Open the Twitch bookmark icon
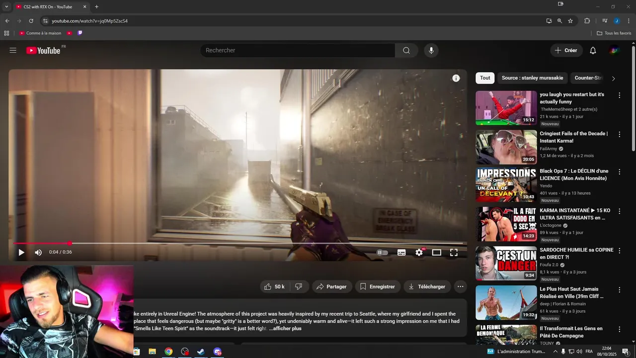The image size is (636, 358). 80,33
